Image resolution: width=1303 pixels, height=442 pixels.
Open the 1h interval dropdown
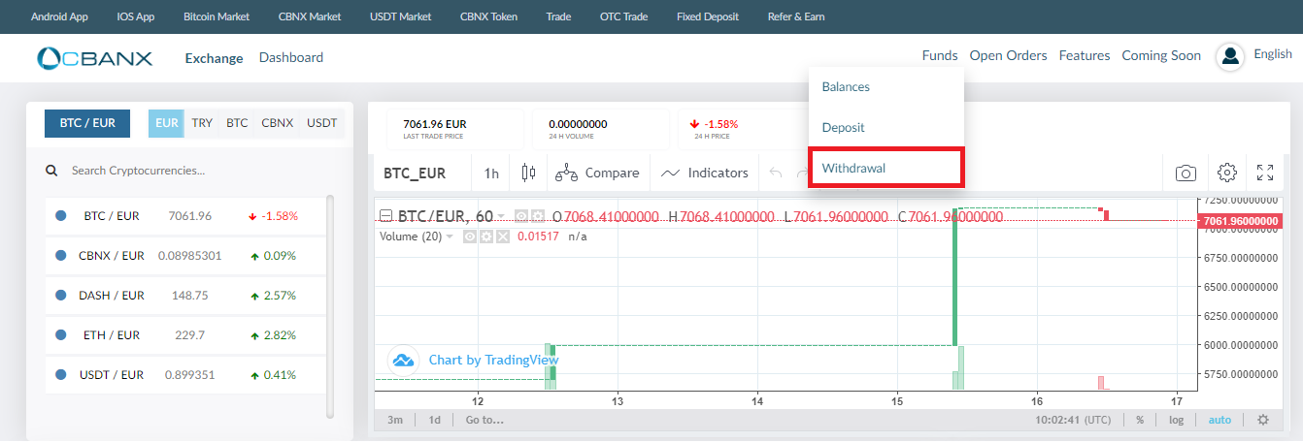point(492,173)
